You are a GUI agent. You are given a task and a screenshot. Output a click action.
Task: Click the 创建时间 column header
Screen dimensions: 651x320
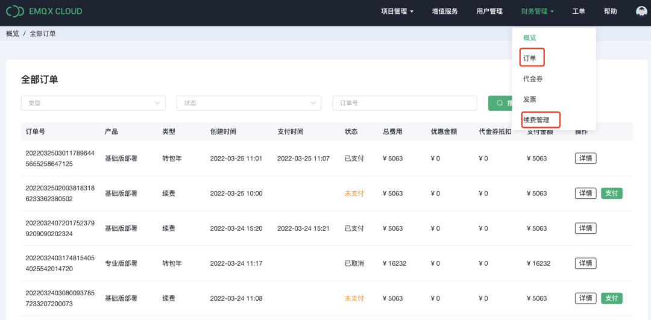click(223, 131)
